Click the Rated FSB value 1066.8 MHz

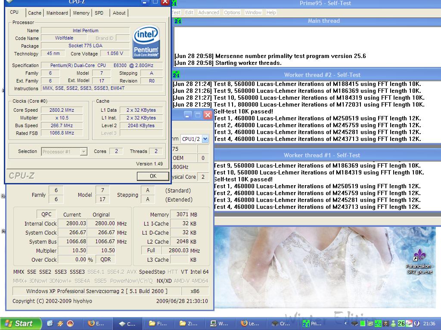pyautogui.click(x=62, y=133)
